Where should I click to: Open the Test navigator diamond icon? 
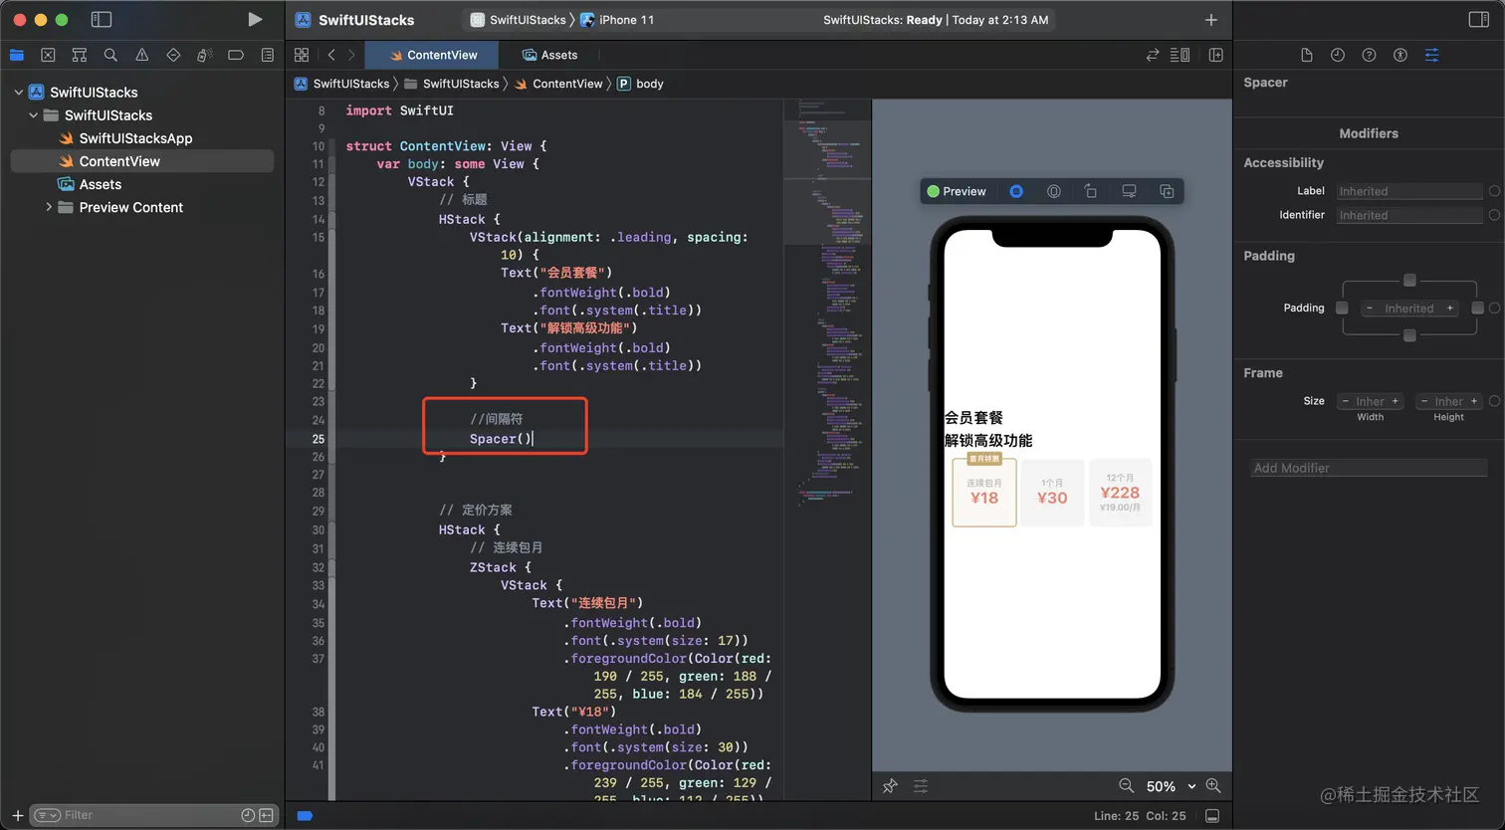coord(173,55)
